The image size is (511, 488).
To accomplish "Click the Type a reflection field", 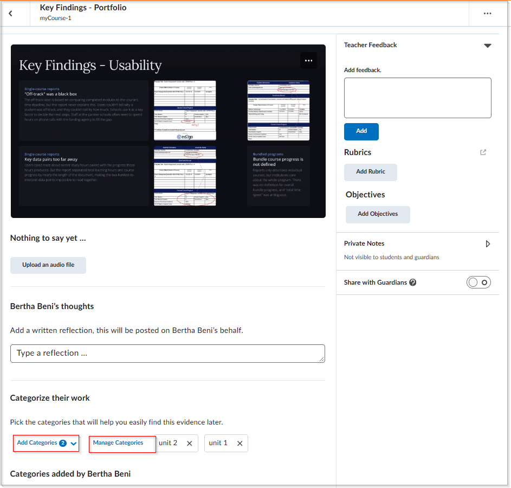I will (x=167, y=354).
